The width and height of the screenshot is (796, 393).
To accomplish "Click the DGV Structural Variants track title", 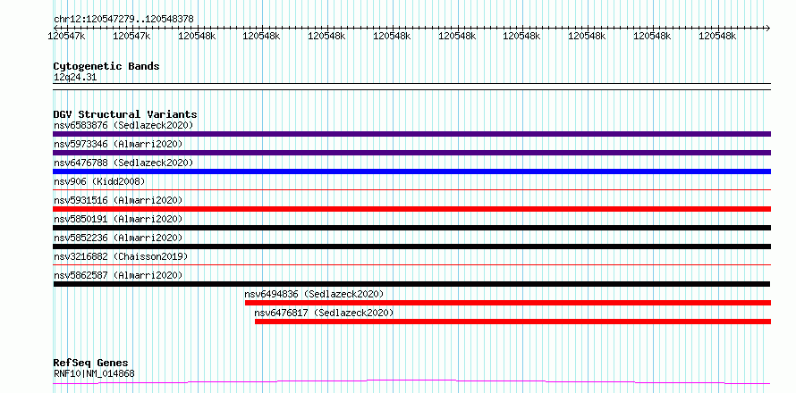I will [x=125, y=114].
